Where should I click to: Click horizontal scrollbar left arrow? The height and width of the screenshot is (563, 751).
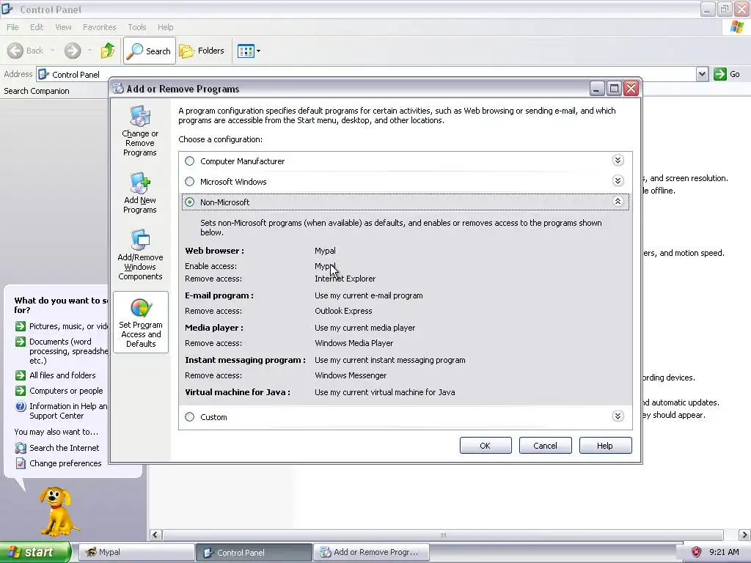click(155, 534)
